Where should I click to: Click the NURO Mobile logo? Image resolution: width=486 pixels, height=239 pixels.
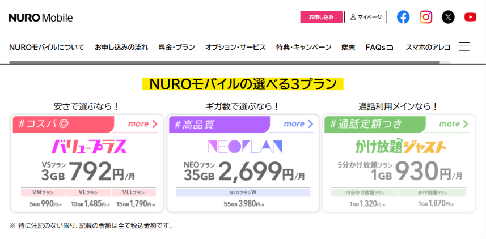tap(41, 18)
